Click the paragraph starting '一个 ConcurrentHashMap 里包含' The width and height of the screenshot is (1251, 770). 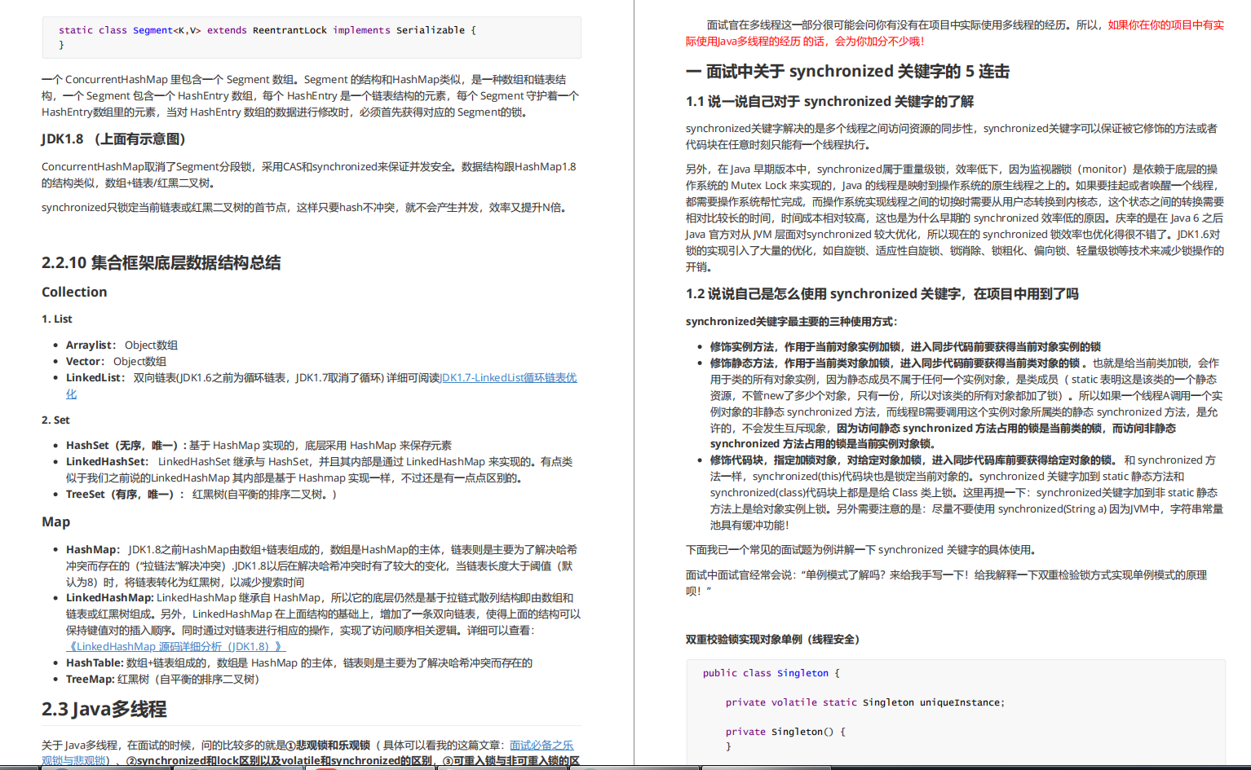pos(311,96)
